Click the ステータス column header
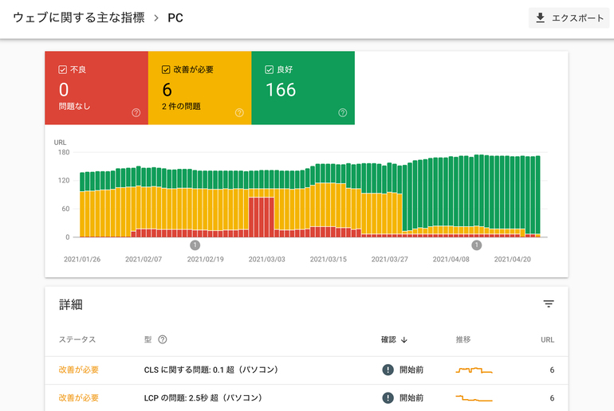The height and width of the screenshot is (411, 614). click(77, 339)
